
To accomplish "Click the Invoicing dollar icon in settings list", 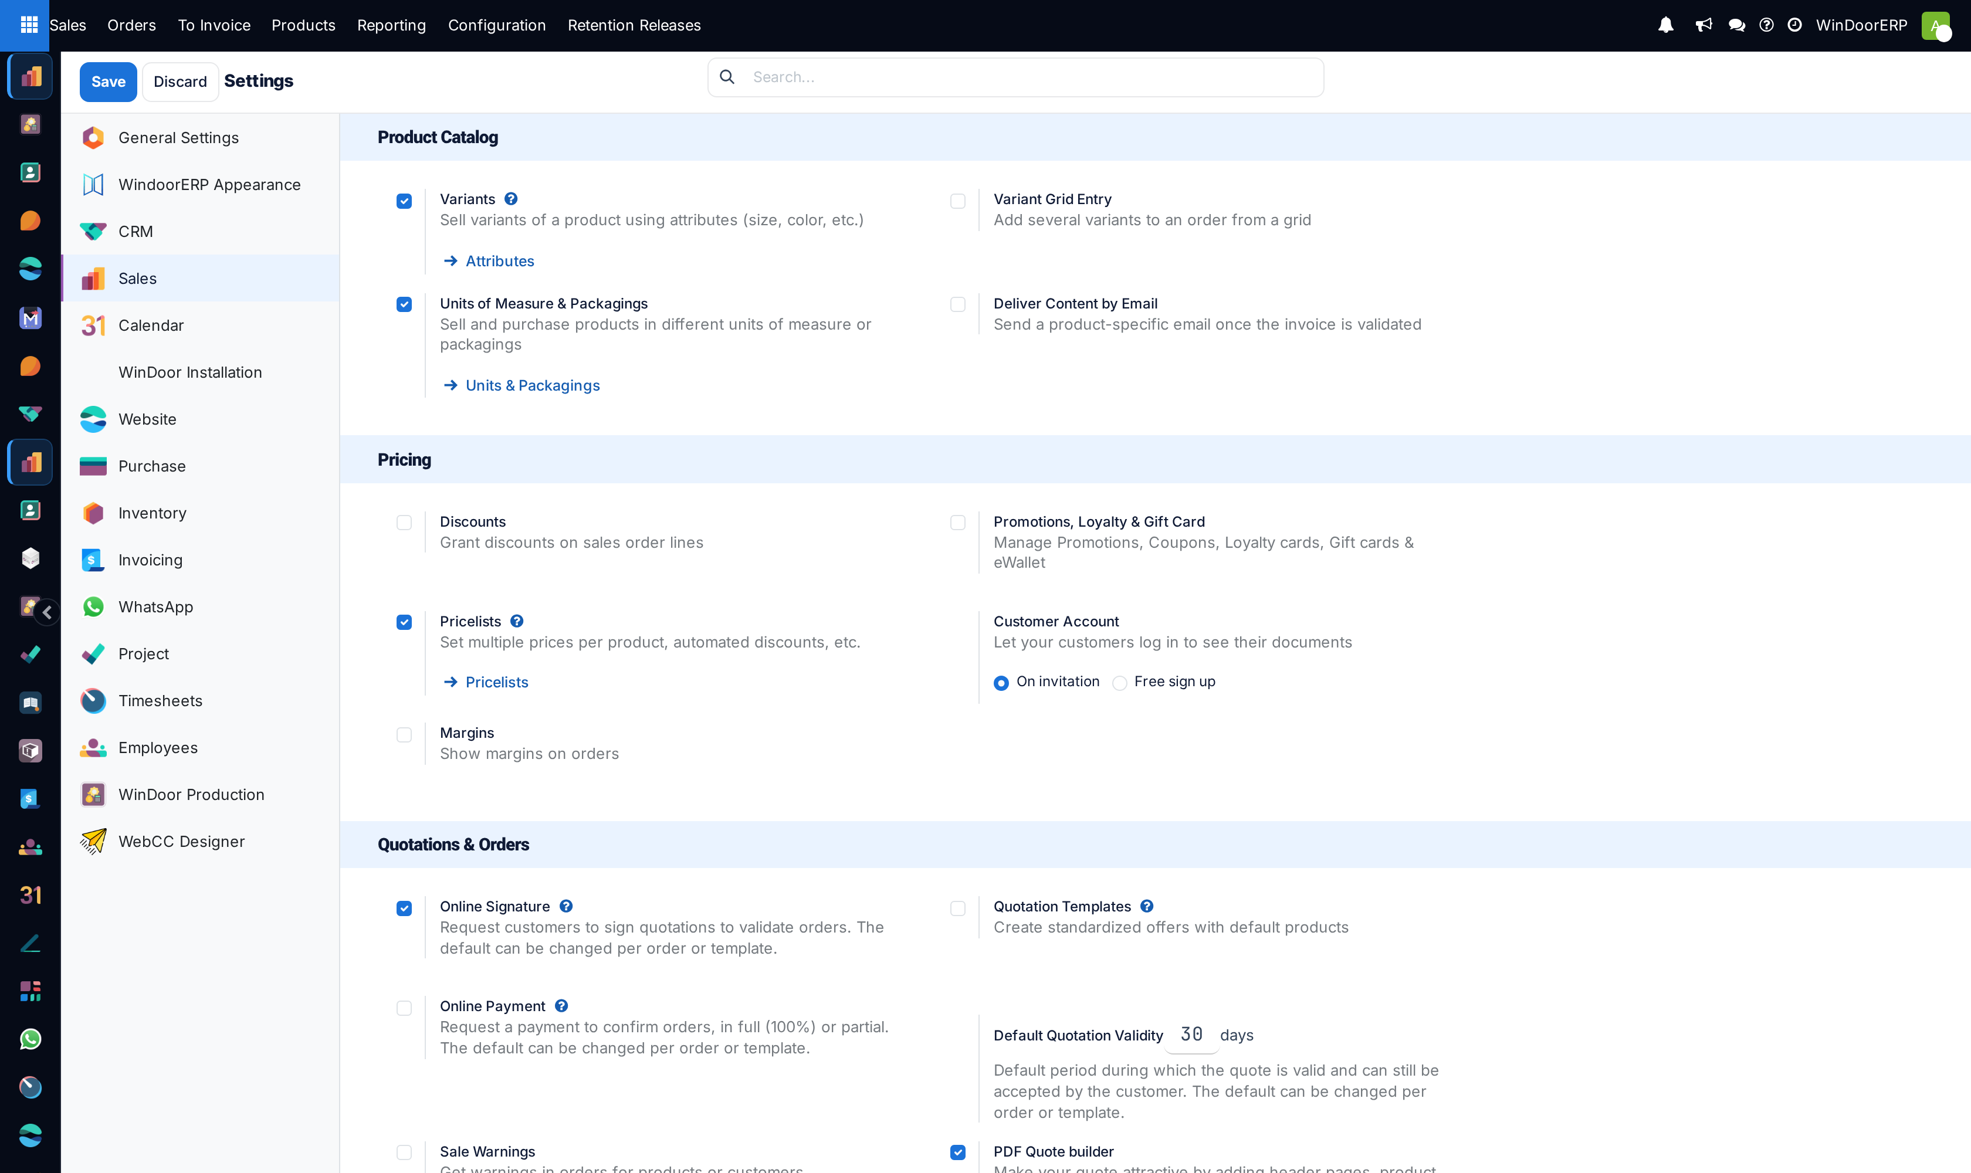I will click(93, 560).
